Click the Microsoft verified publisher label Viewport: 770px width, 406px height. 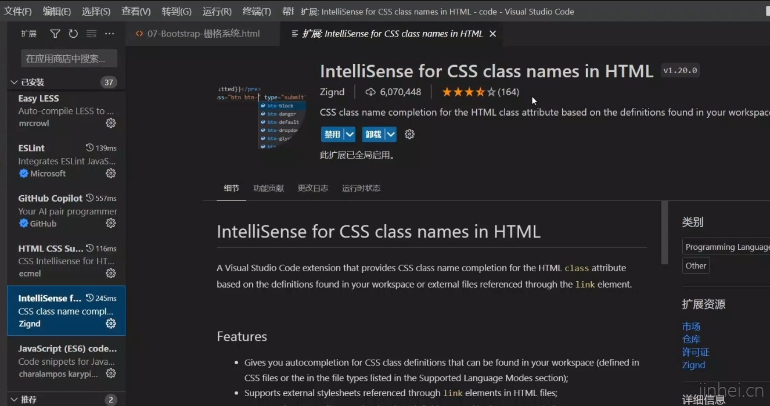(x=42, y=173)
